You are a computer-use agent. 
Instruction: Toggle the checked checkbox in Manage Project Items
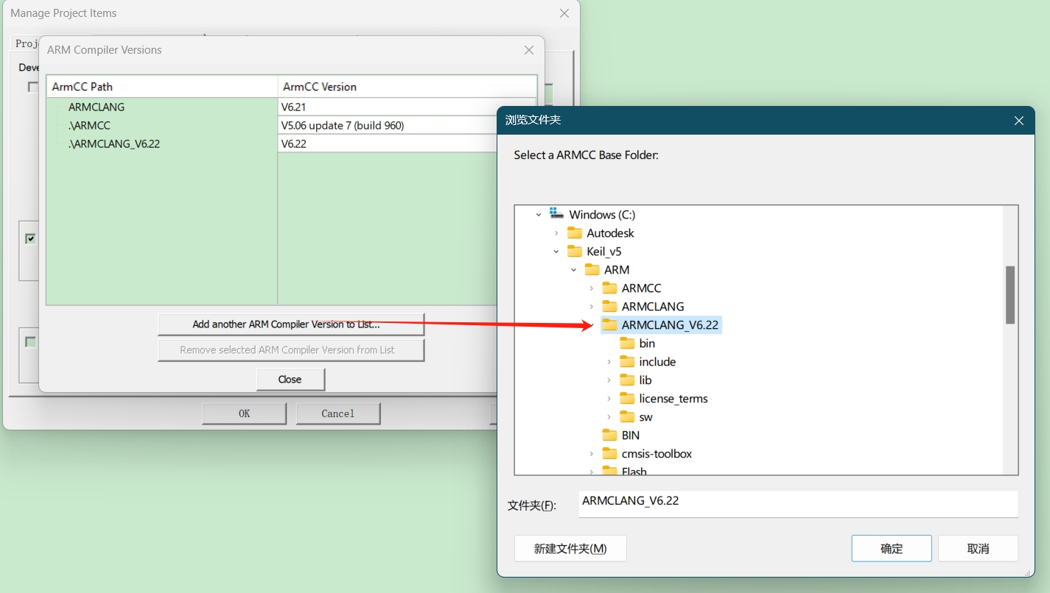pos(30,238)
